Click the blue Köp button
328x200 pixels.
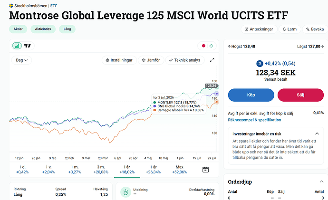click(x=251, y=95)
